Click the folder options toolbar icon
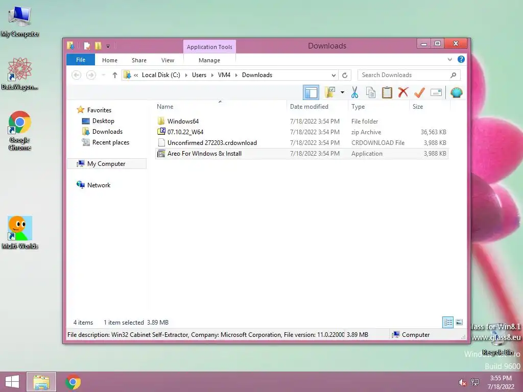The width and height of the screenshot is (523, 392). click(330, 92)
